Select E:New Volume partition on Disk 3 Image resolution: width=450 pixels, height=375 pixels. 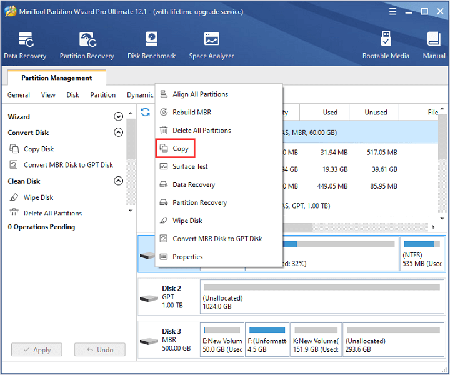pos(222,340)
